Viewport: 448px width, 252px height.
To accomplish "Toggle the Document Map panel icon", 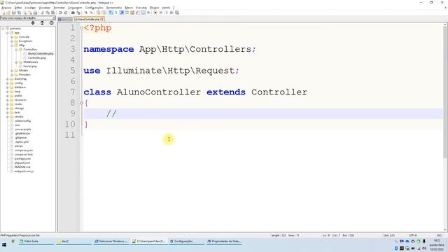I will point(132,13).
